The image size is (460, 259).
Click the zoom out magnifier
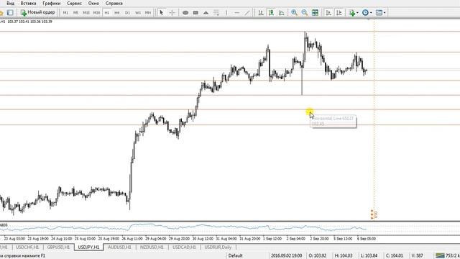tap(305, 13)
